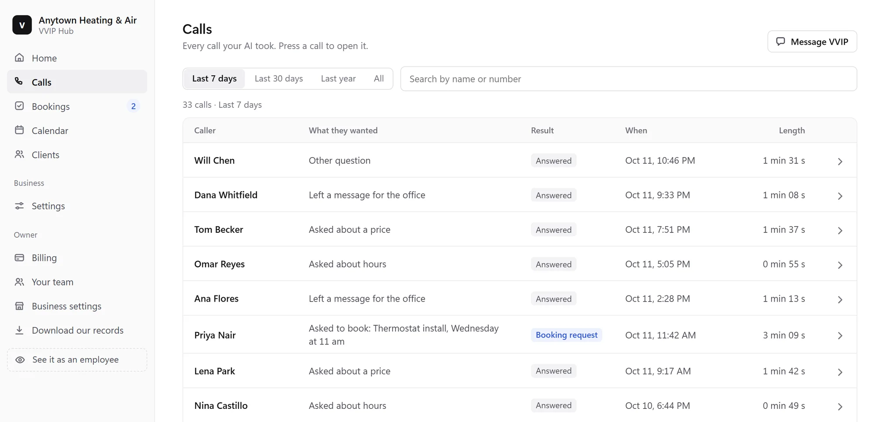Click the Answered tag for Lena Park
885x422 pixels.
(x=553, y=371)
